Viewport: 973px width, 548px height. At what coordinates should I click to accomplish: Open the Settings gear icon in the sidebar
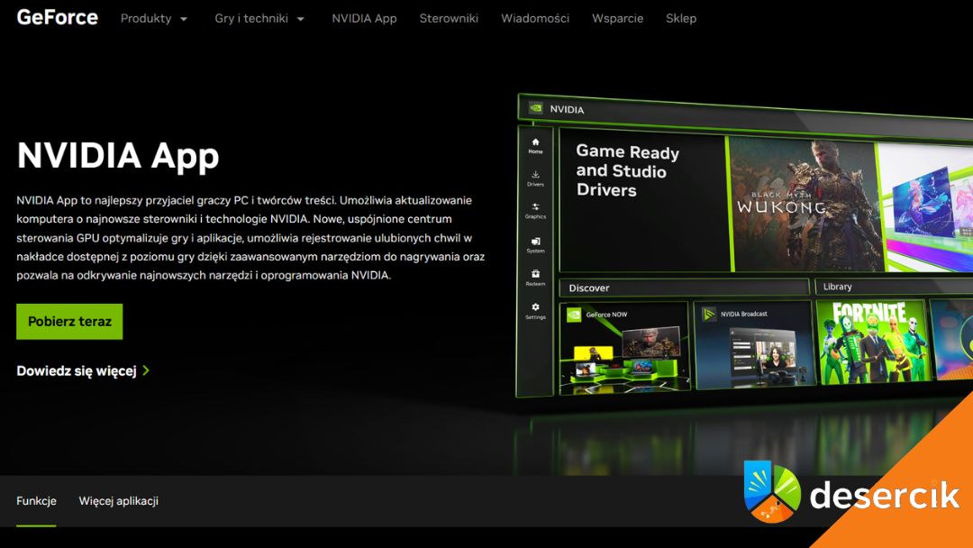(535, 307)
